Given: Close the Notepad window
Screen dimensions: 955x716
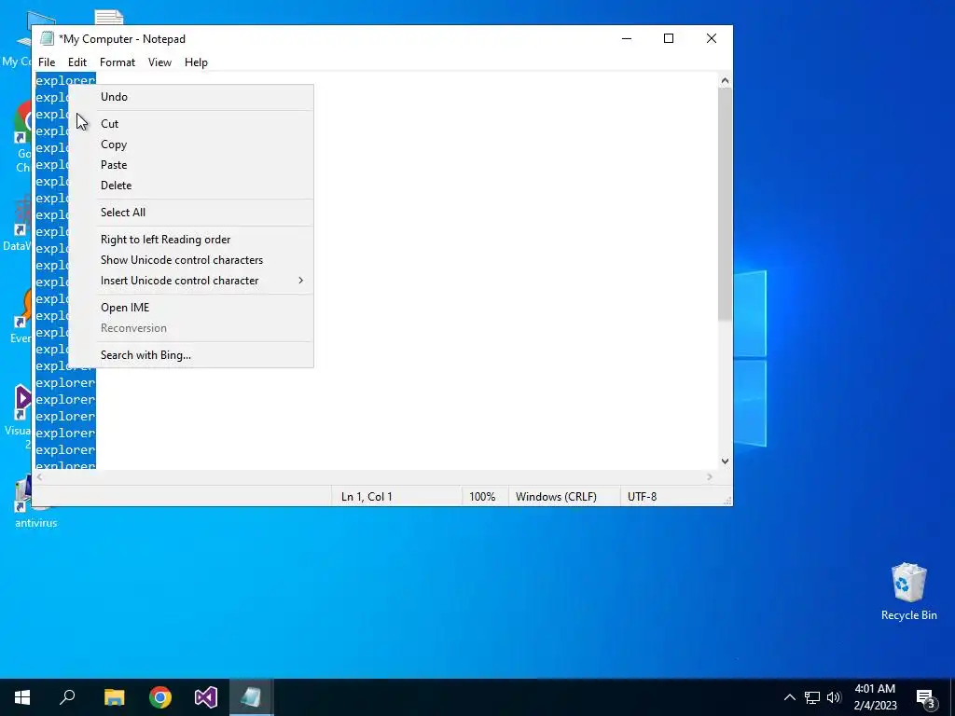Looking at the screenshot, I should click(712, 38).
